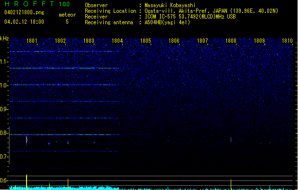Click the 0.8 frequency axis label
Screen dimensions: 298x190
3,133
